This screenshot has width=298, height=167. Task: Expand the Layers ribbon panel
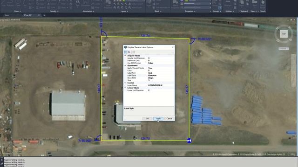(124, 11)
